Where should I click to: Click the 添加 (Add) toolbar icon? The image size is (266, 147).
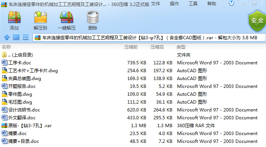(x=14, y=17)
